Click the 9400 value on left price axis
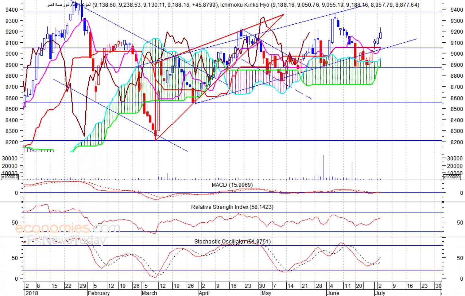The height and width of the screenshot is (296, 465). (12, 10)
